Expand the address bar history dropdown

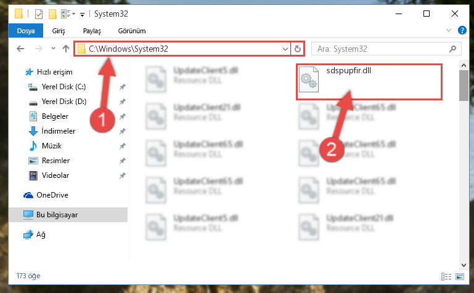click(x=285, y=49)
